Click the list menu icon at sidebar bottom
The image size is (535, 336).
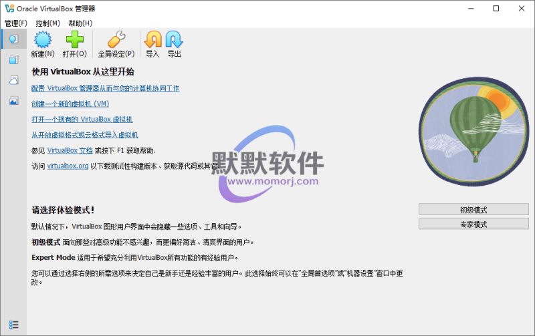point(13,325)
